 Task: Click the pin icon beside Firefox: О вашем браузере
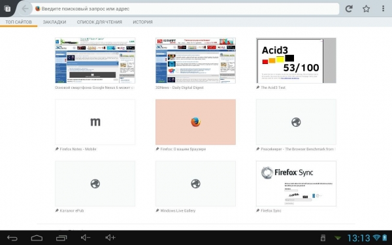click(157, 149)
